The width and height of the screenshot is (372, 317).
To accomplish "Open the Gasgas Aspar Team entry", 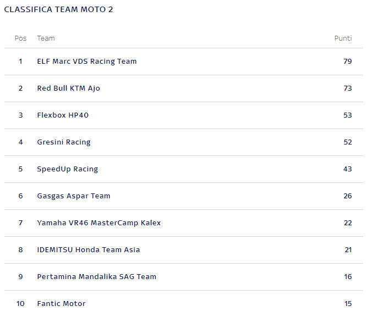I will 74,196.
